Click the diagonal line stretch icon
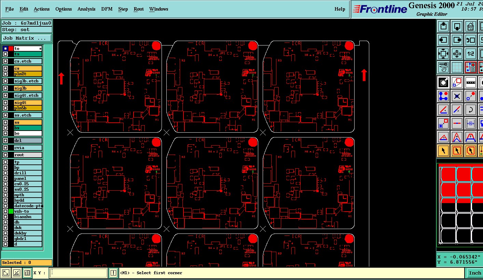Viewport: 483px width, 280px height. click(x=457, y=110)
